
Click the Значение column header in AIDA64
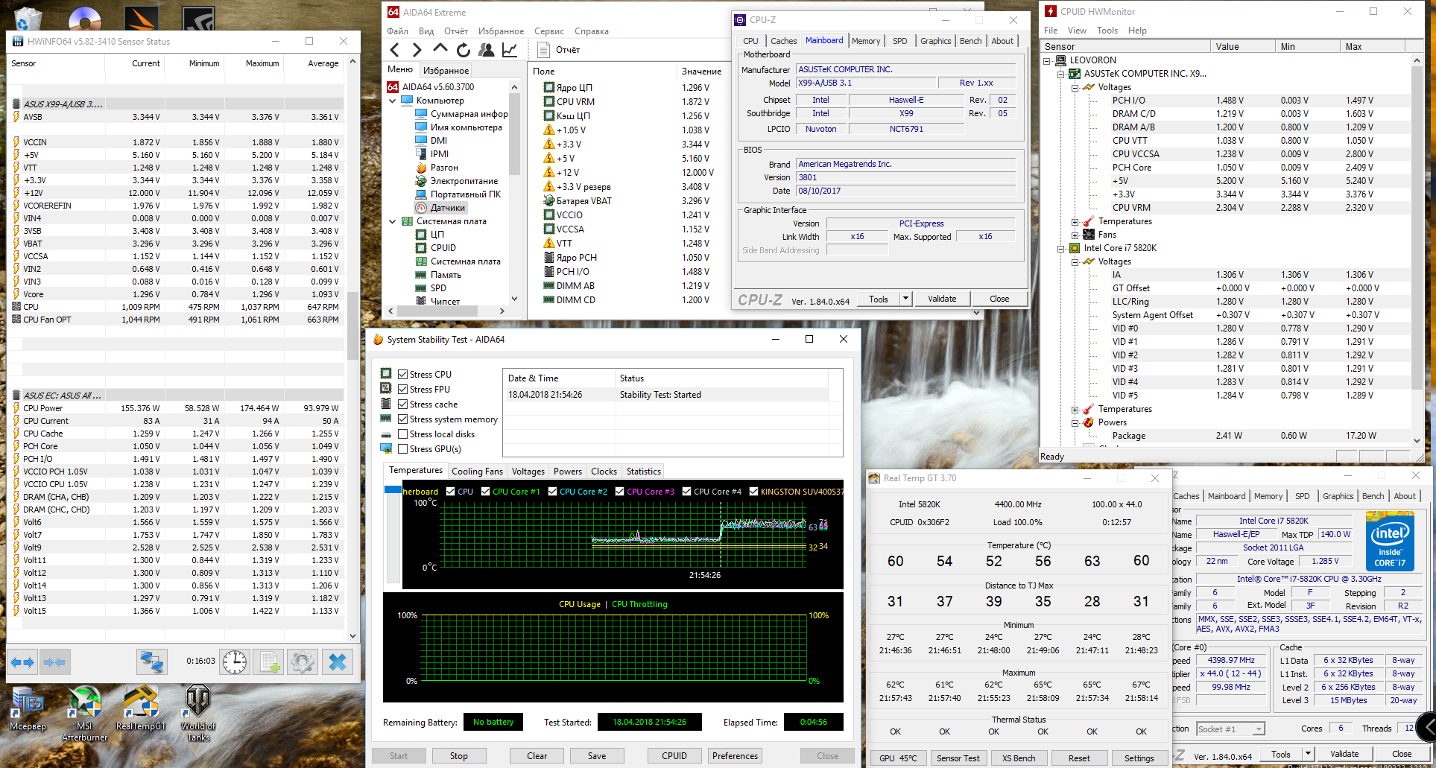click(x=701, y=72)
